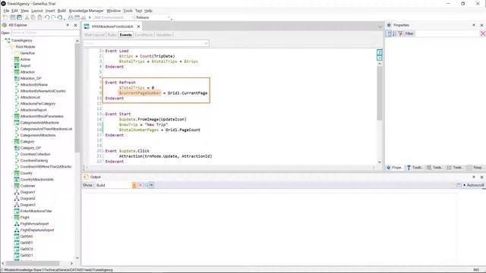Click scroll-down arrow of KB Explorer tree

[x=77, y=258]
